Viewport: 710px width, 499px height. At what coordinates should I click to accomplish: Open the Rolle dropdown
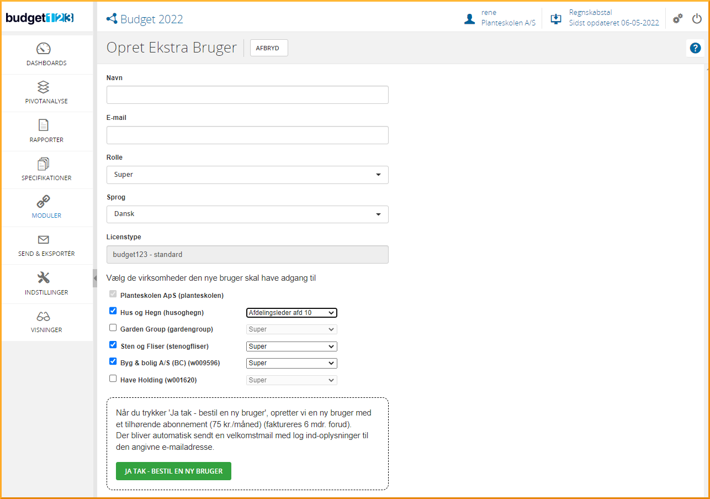click(x=247, y=175)
